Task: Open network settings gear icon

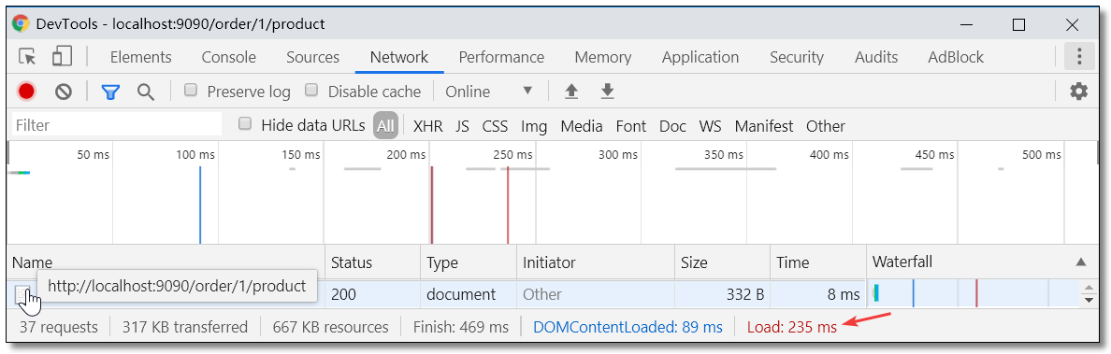Action: pyautogui.click(x=1079, y=92)
